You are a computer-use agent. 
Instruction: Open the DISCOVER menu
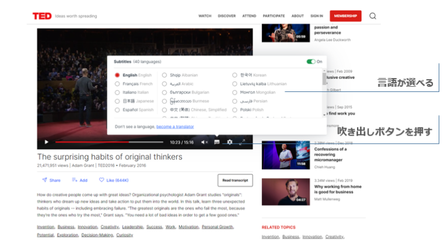[226, 16]
